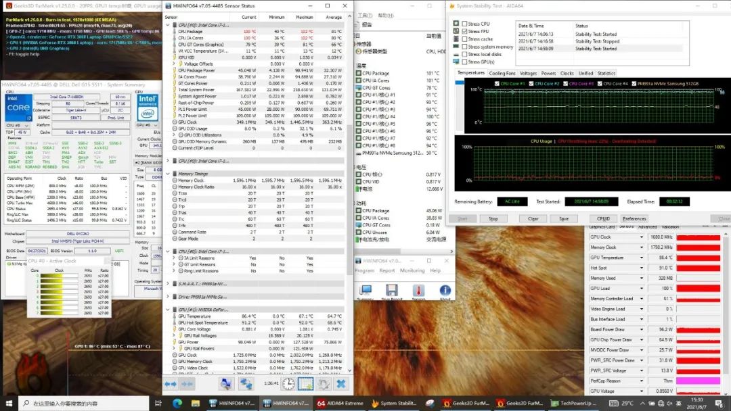Image resolution: width=731 pixels, height=411 pixels.
Task: Open the About info icon in HWiNFO
Action: [x=445, y=291]
